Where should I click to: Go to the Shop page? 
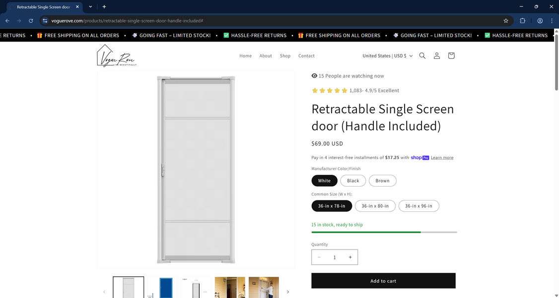[285, 55]
